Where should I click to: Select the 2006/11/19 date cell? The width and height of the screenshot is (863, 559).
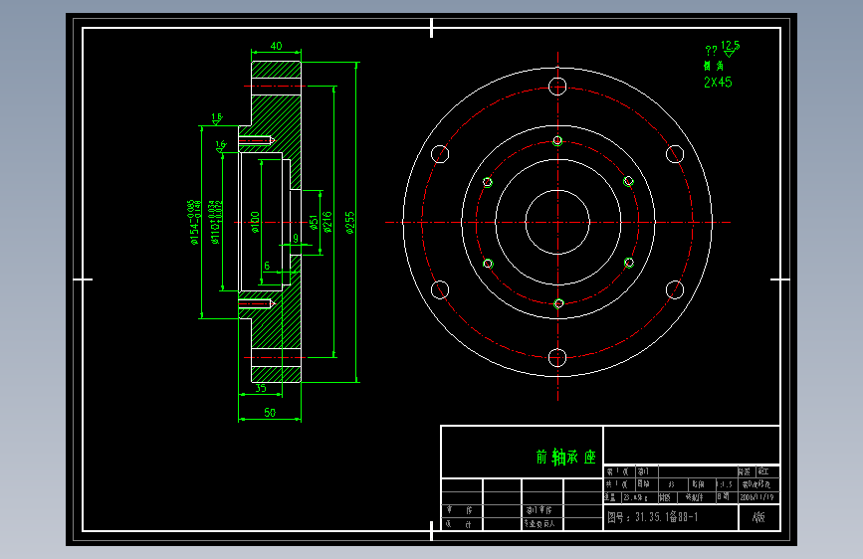pyautogui.click(x=757, y=497)
